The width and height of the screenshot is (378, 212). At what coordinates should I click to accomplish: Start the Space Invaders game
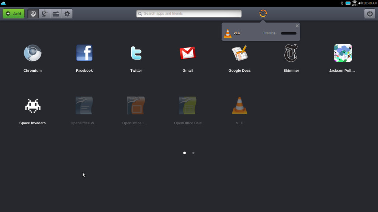click(x=32, y=106)
